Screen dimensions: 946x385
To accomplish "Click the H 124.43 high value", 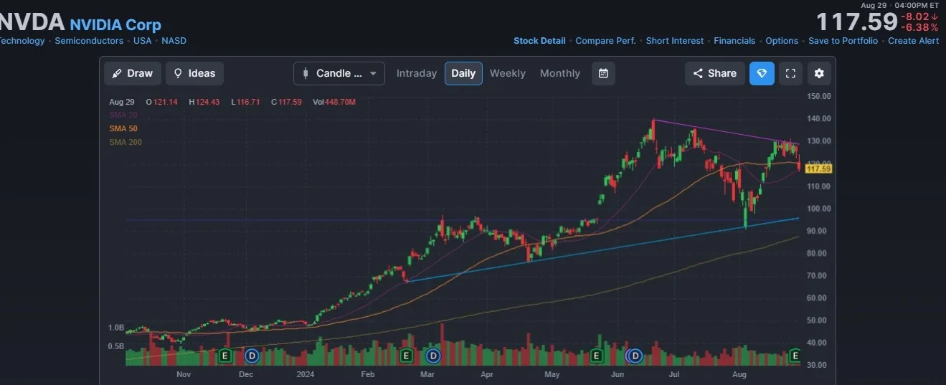I will pyautogui.click(x=204, y=102).
